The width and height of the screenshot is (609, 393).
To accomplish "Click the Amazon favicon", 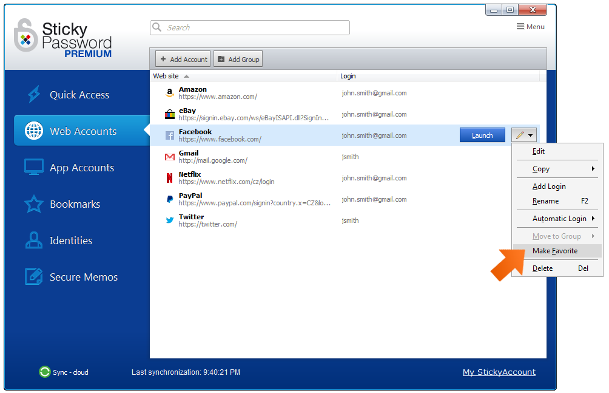I will pos(170,93).
